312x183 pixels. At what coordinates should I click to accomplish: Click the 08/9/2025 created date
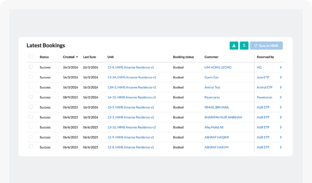(71, 97)
